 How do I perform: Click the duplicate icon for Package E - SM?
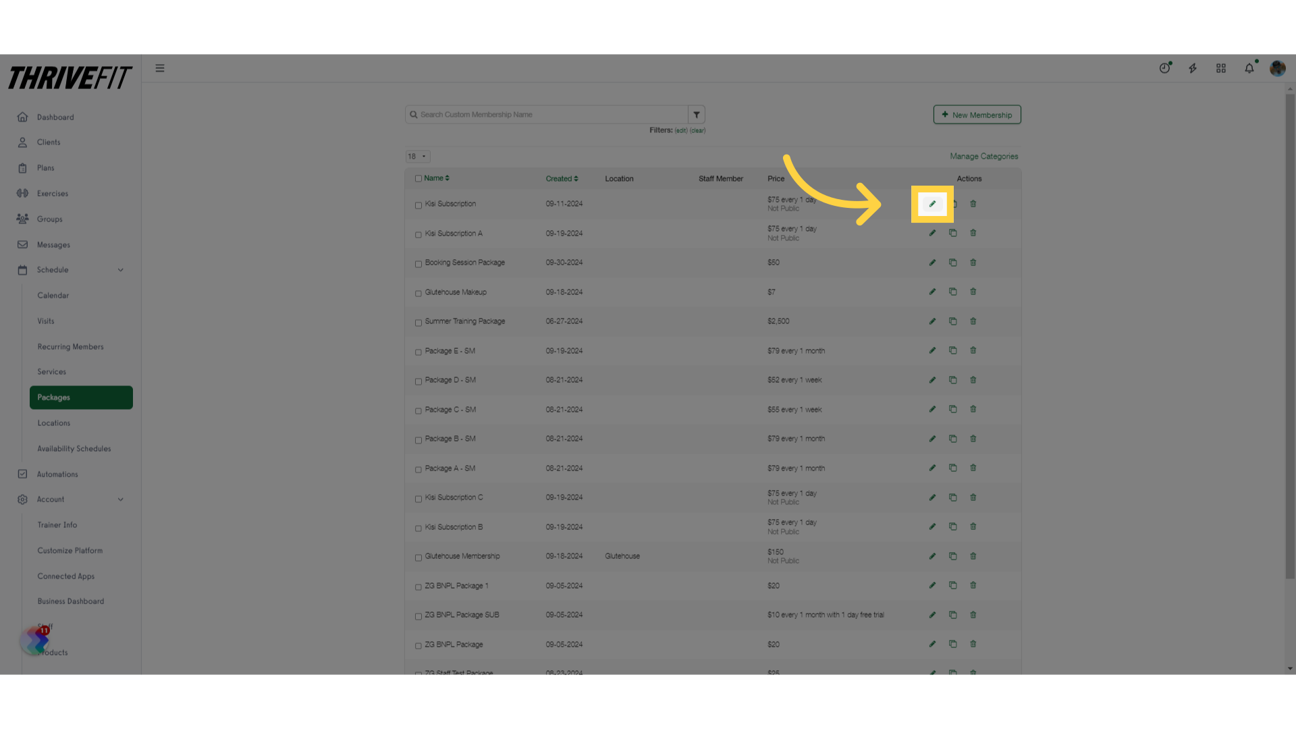pyautogui.click(x=952, y=350)
